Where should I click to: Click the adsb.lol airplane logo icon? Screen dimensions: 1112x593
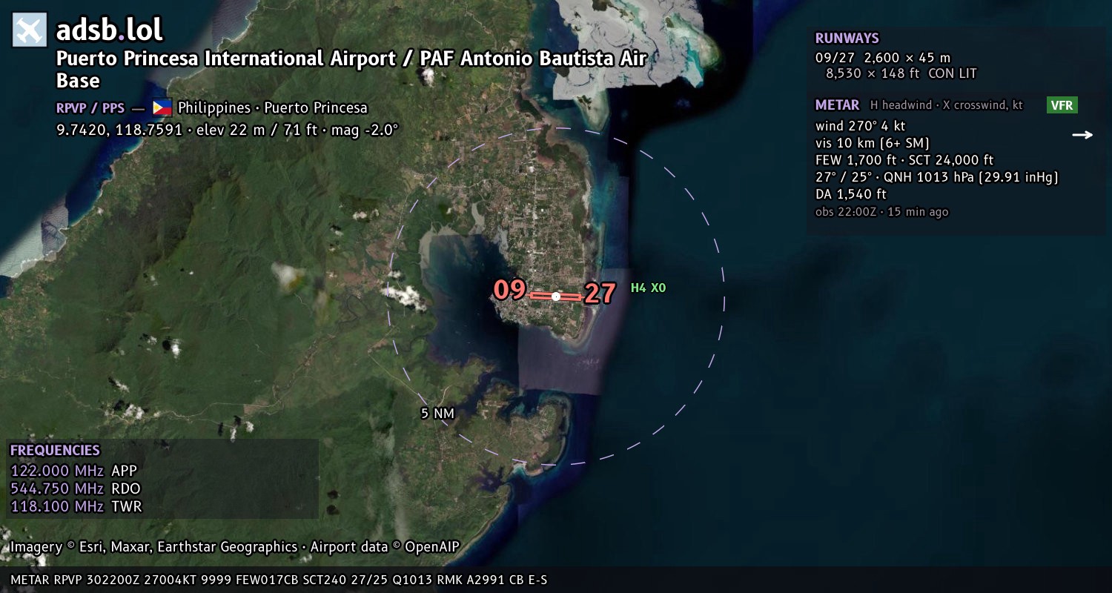30,30
